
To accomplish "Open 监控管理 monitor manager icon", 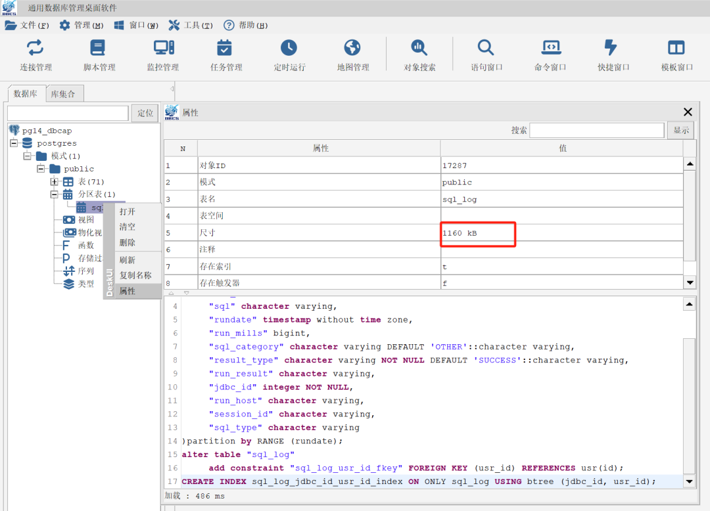I will coord(163,48).
